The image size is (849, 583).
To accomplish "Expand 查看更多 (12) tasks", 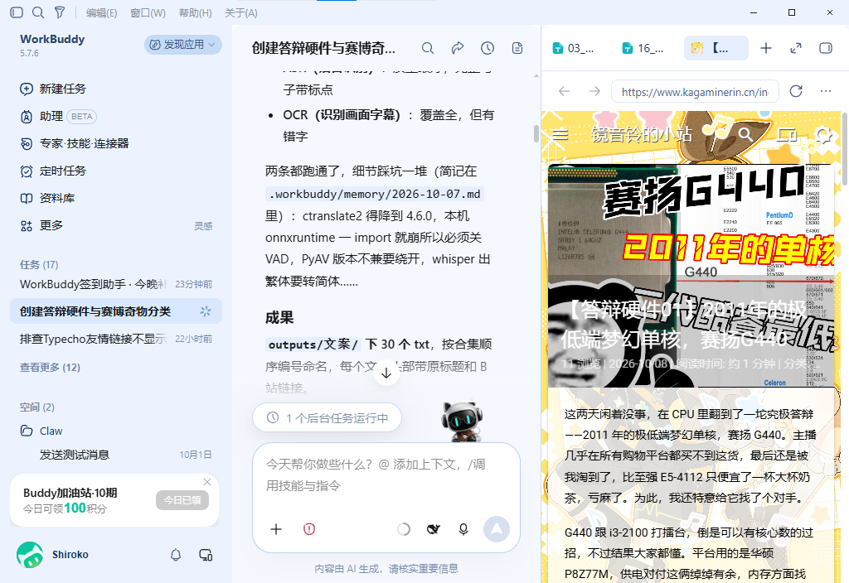I will (x=50, y=367).
